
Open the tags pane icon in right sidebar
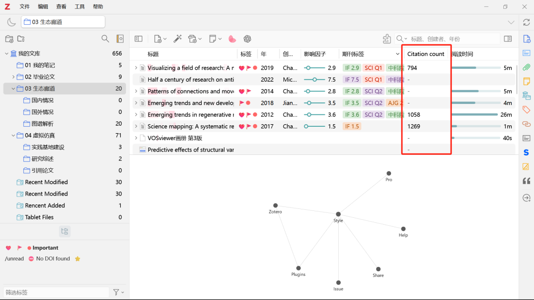coord(526,110)
